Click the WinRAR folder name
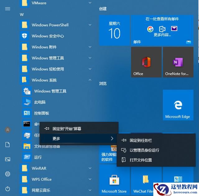 39,168
